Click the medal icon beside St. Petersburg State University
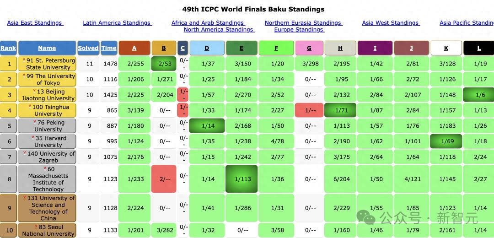 click(x=24, y=60)
